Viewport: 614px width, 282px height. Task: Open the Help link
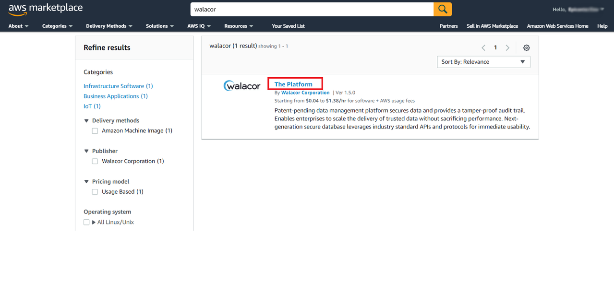coord(602,26)
